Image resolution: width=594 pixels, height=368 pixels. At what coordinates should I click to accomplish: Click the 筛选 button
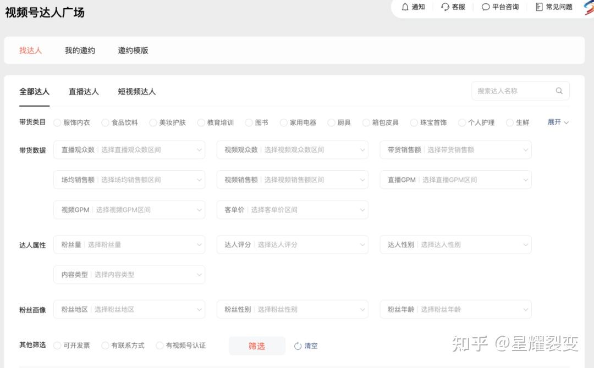click(257, 345)
